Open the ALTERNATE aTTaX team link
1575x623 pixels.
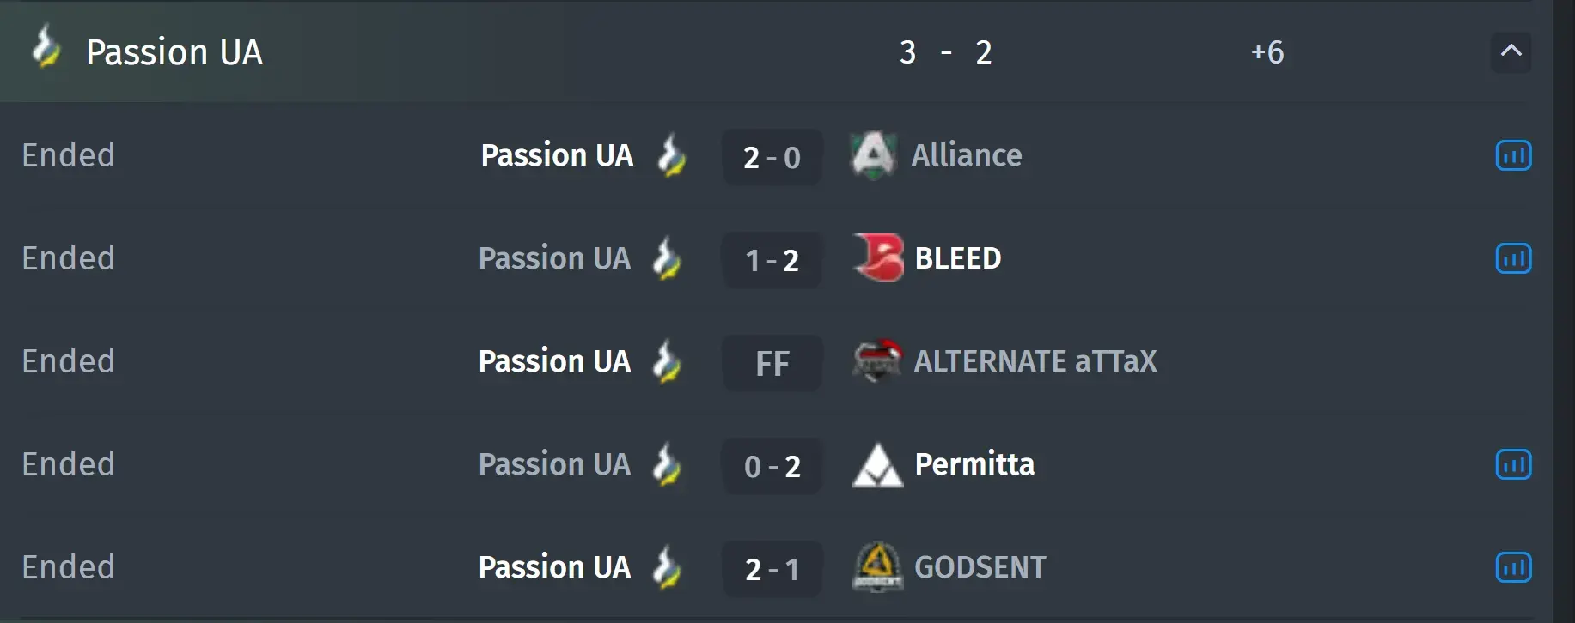(1035, 361)
